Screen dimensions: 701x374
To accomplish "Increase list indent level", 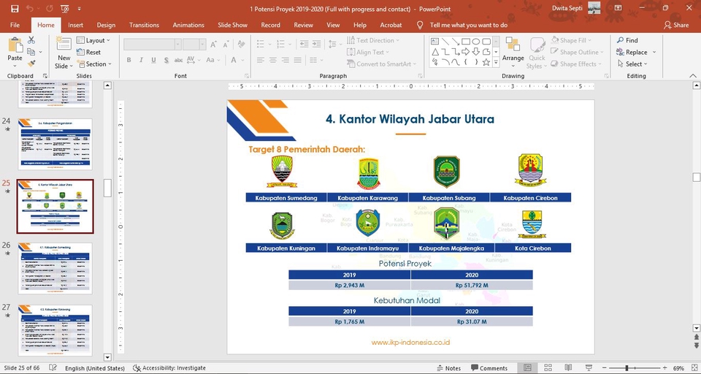I will tap(316, 44).
